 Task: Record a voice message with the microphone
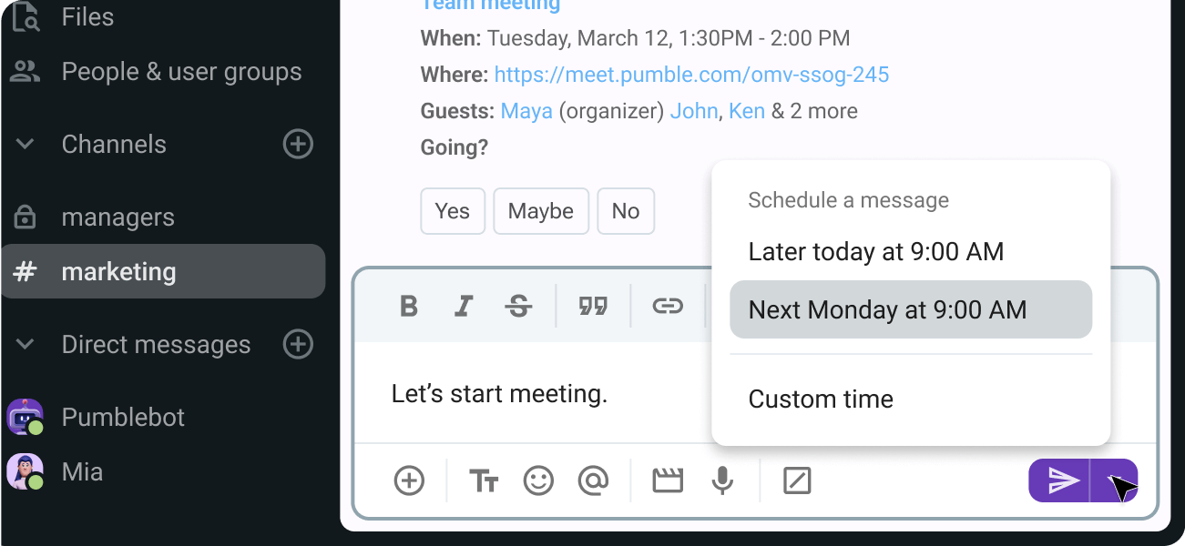point(722,480)
